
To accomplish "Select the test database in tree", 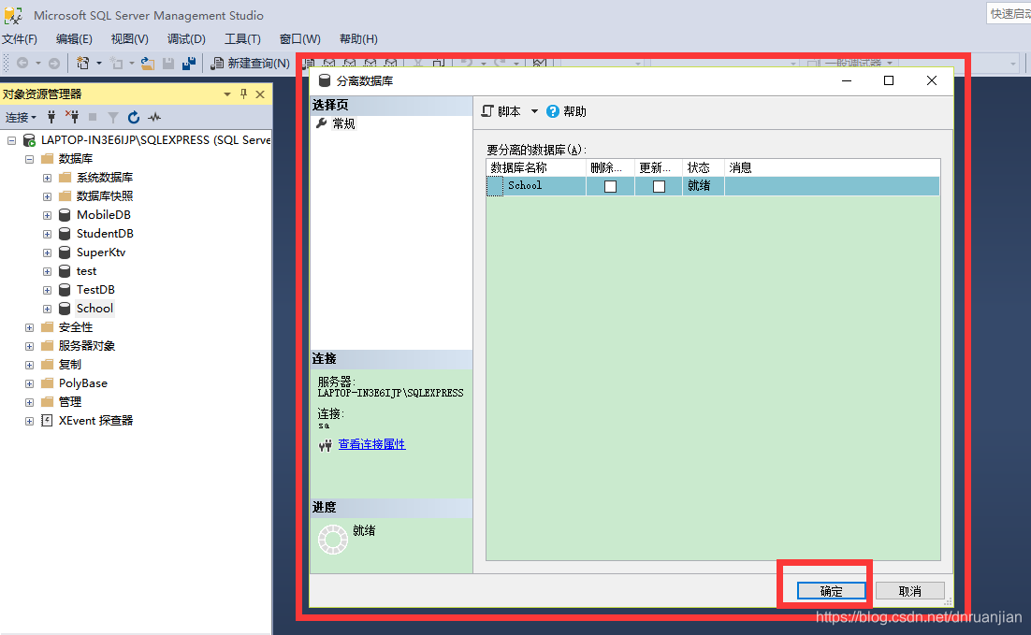I will 86,271.
